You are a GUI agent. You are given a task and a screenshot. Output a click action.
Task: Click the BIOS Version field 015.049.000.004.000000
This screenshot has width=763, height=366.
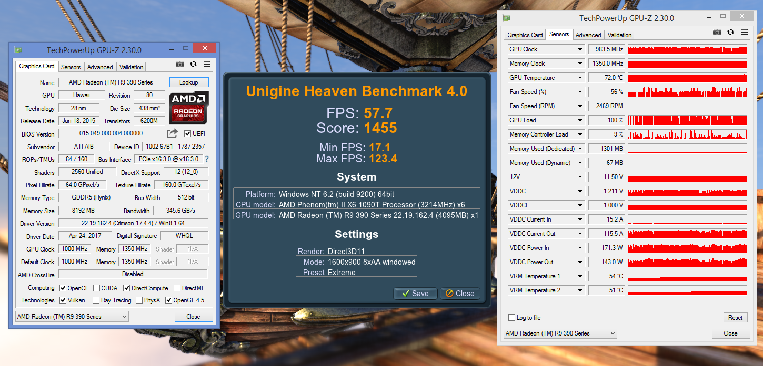[111, 133]
